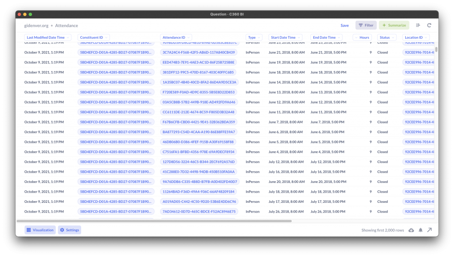Open End Date Time column menu

point(326,37)
